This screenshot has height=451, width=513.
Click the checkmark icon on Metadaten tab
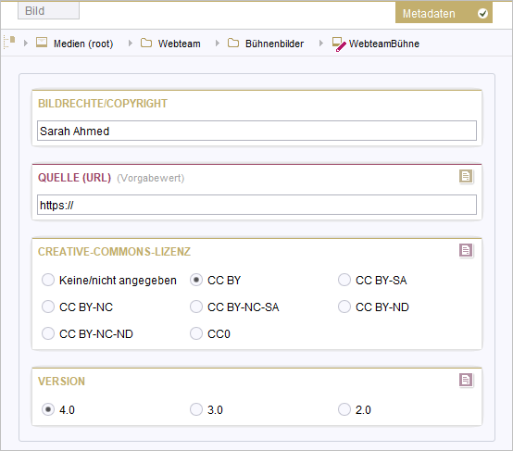pyautogui.click(x=482, y=13)
